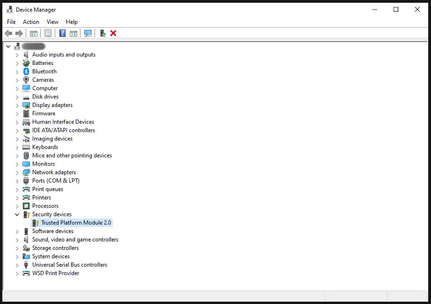The height and width of the screenshot is (304, 431).
Task: Expand the Network adapters node
Action: 17,173
